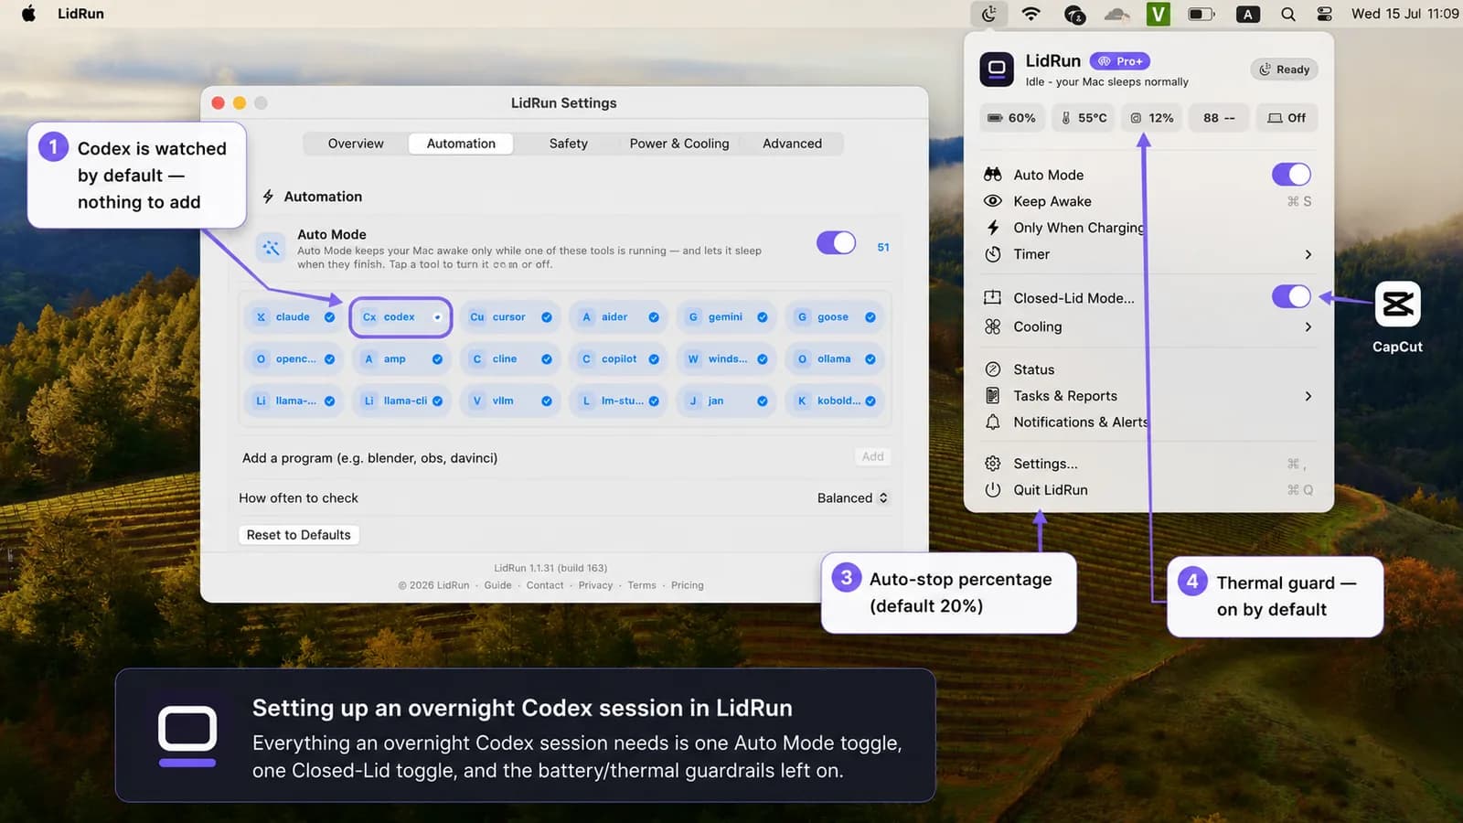Open the Apple menu
The height and width of the screenshot is (823, 1463).
click(x=28, y=14)
